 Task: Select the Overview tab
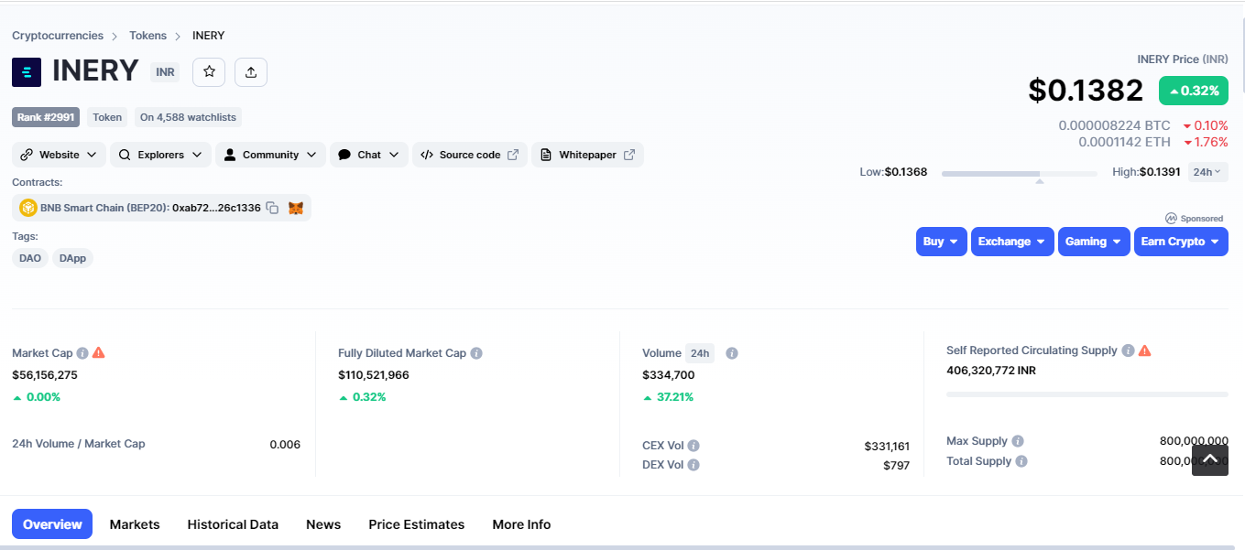pyautogui.click(x=52, y=524)
